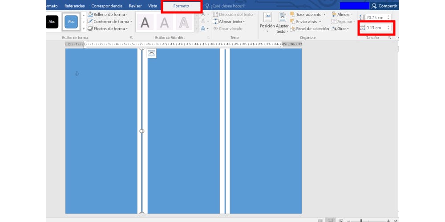Switch to print layout view
The image size is (445, 222).
(x=330, y=220)
